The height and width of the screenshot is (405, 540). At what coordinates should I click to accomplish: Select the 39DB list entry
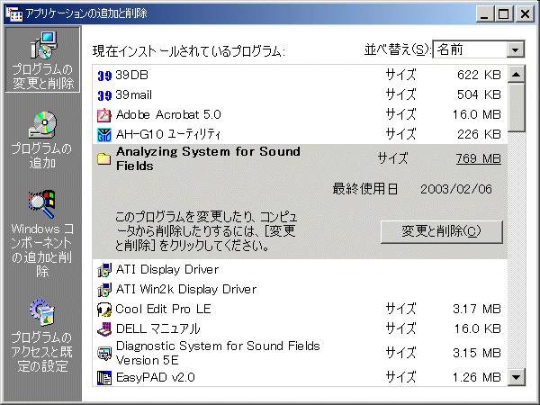click(x=300, y=75)
